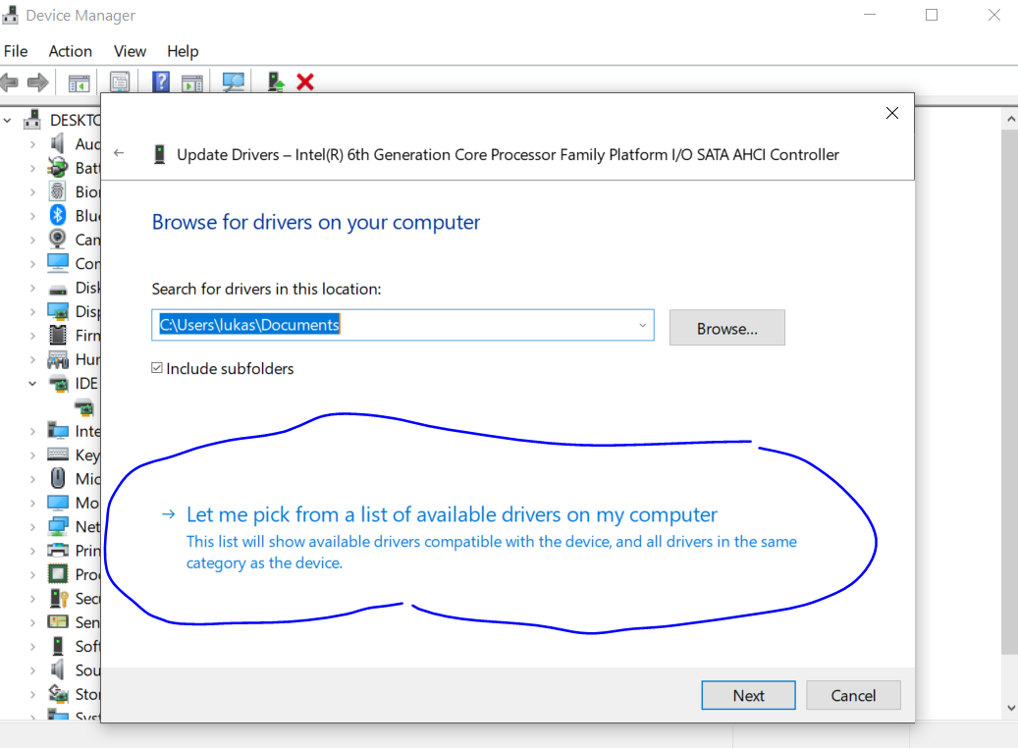Select the Bluetooth category icon
This screenshot has width=1018, height=748.
(58, 215)
